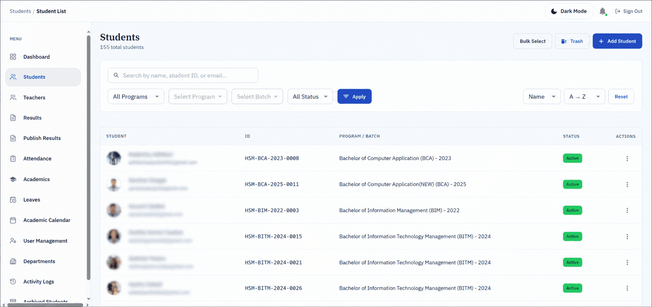Image resolution: width=652 pixels, height=307 pixels.
Task: Click the Add Student button
Action: (x=617, y=41)
